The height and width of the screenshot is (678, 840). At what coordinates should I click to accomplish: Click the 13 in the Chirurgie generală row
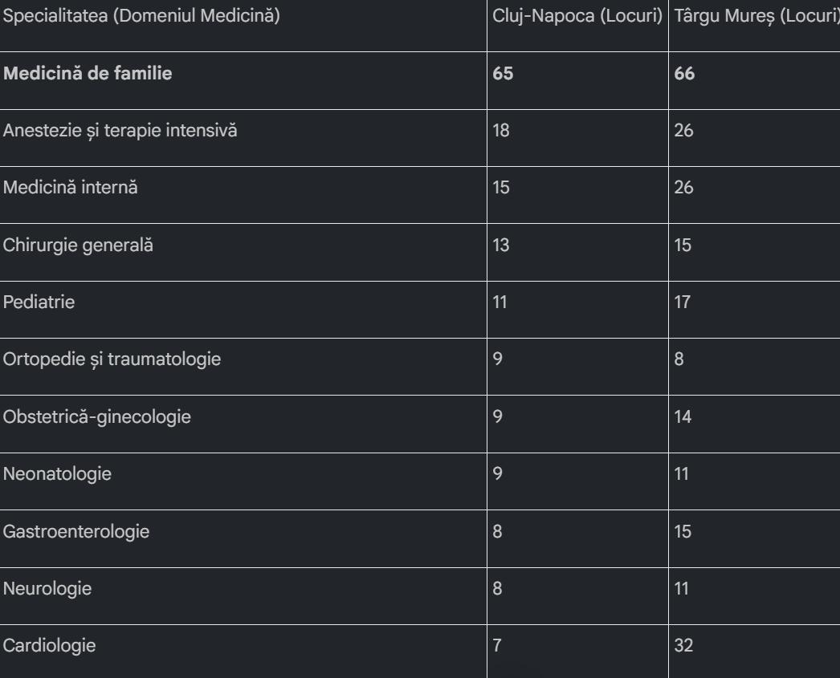(x=502, y=246)
